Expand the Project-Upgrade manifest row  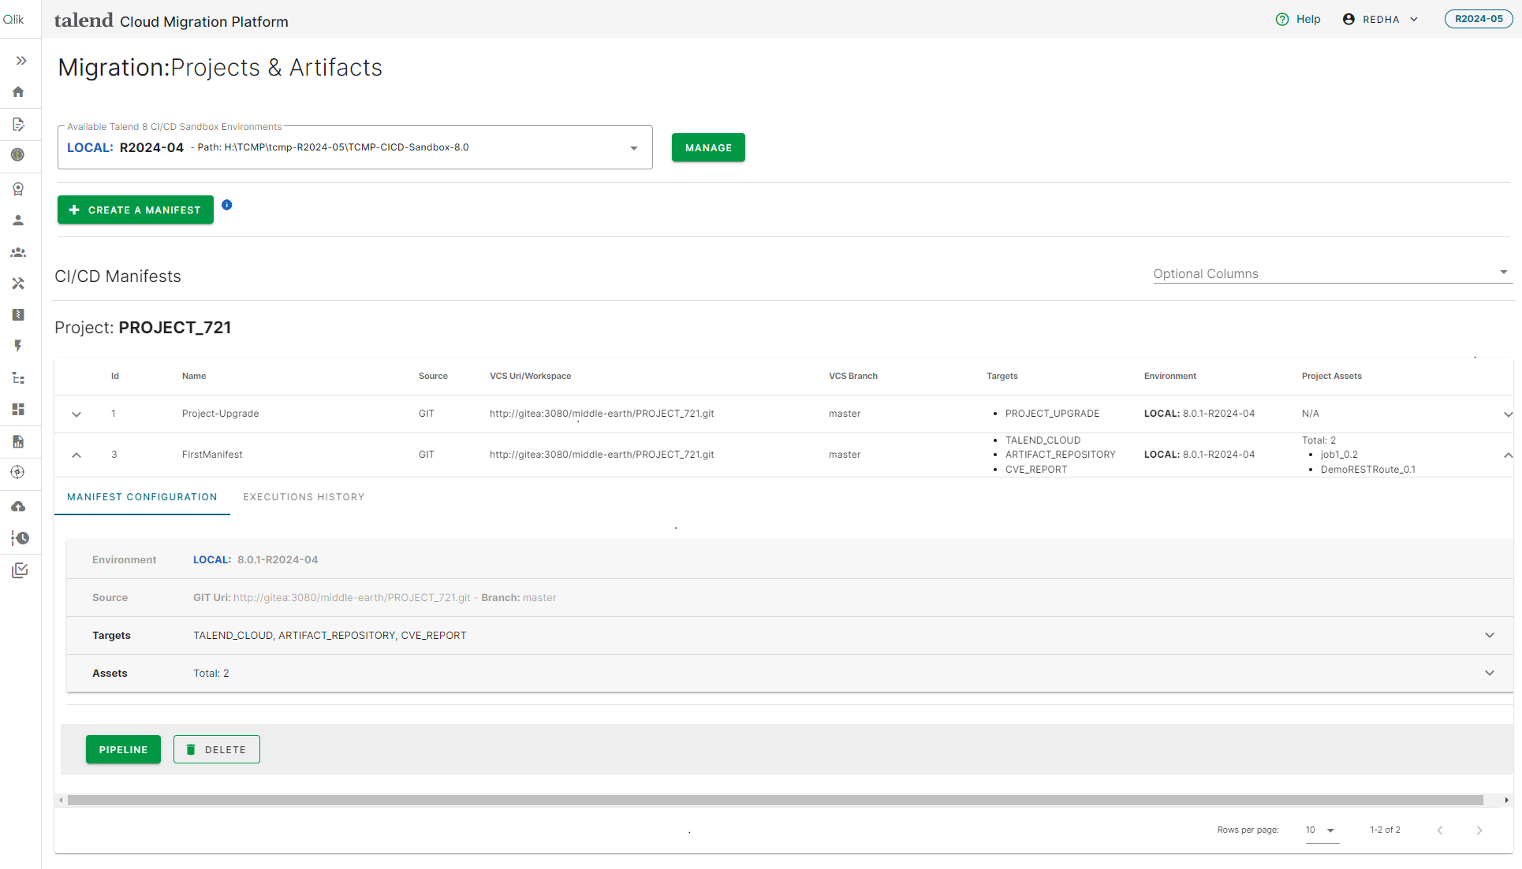[76, 414]
